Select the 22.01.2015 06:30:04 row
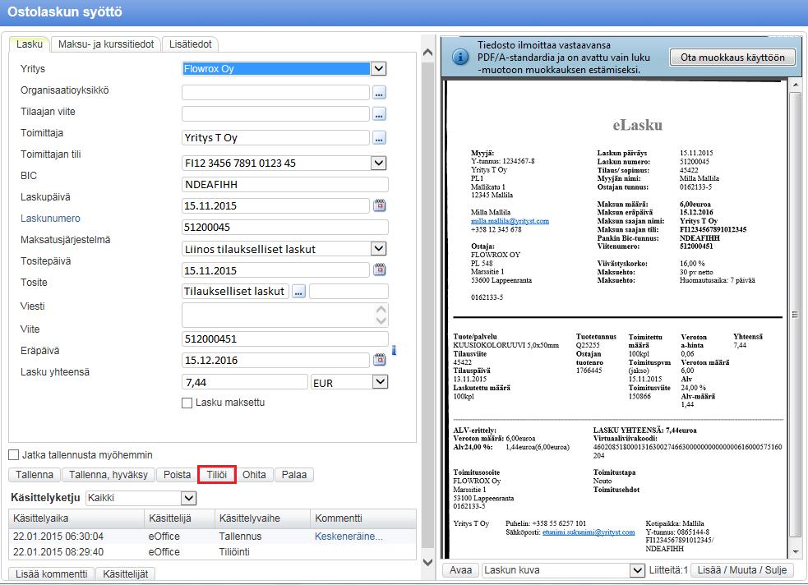Viewport: 808px width, 585px height. [212, 537]
